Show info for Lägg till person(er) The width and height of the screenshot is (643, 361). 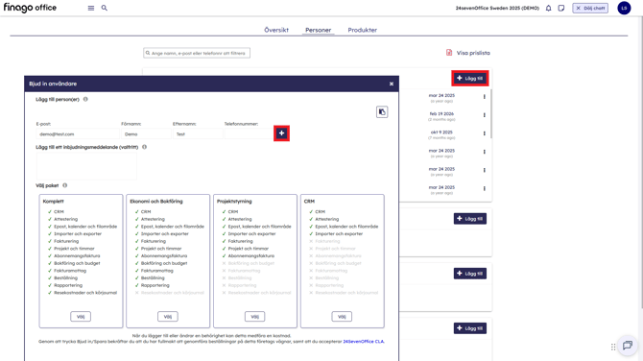85,99
